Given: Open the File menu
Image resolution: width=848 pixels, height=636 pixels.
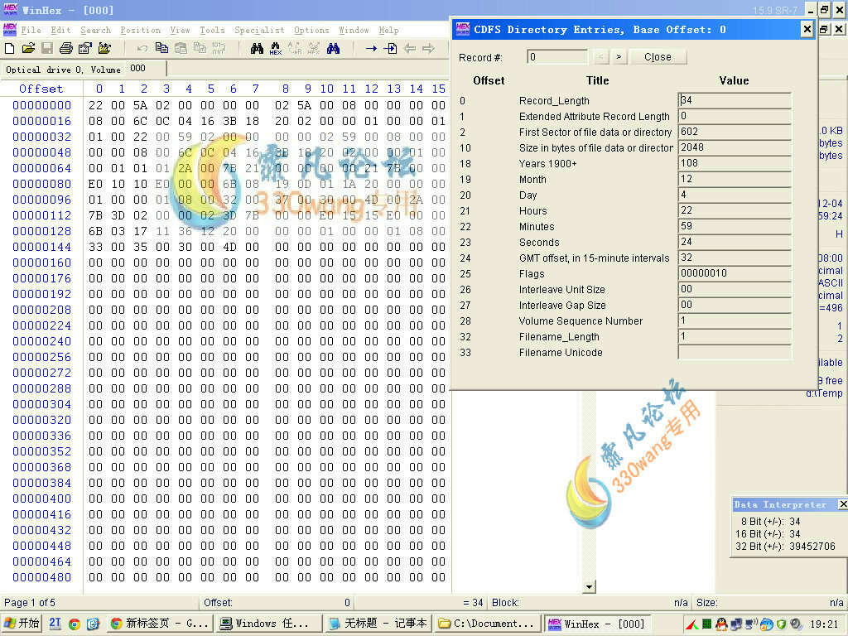Looking at the screenshot, I should [31, 30].
